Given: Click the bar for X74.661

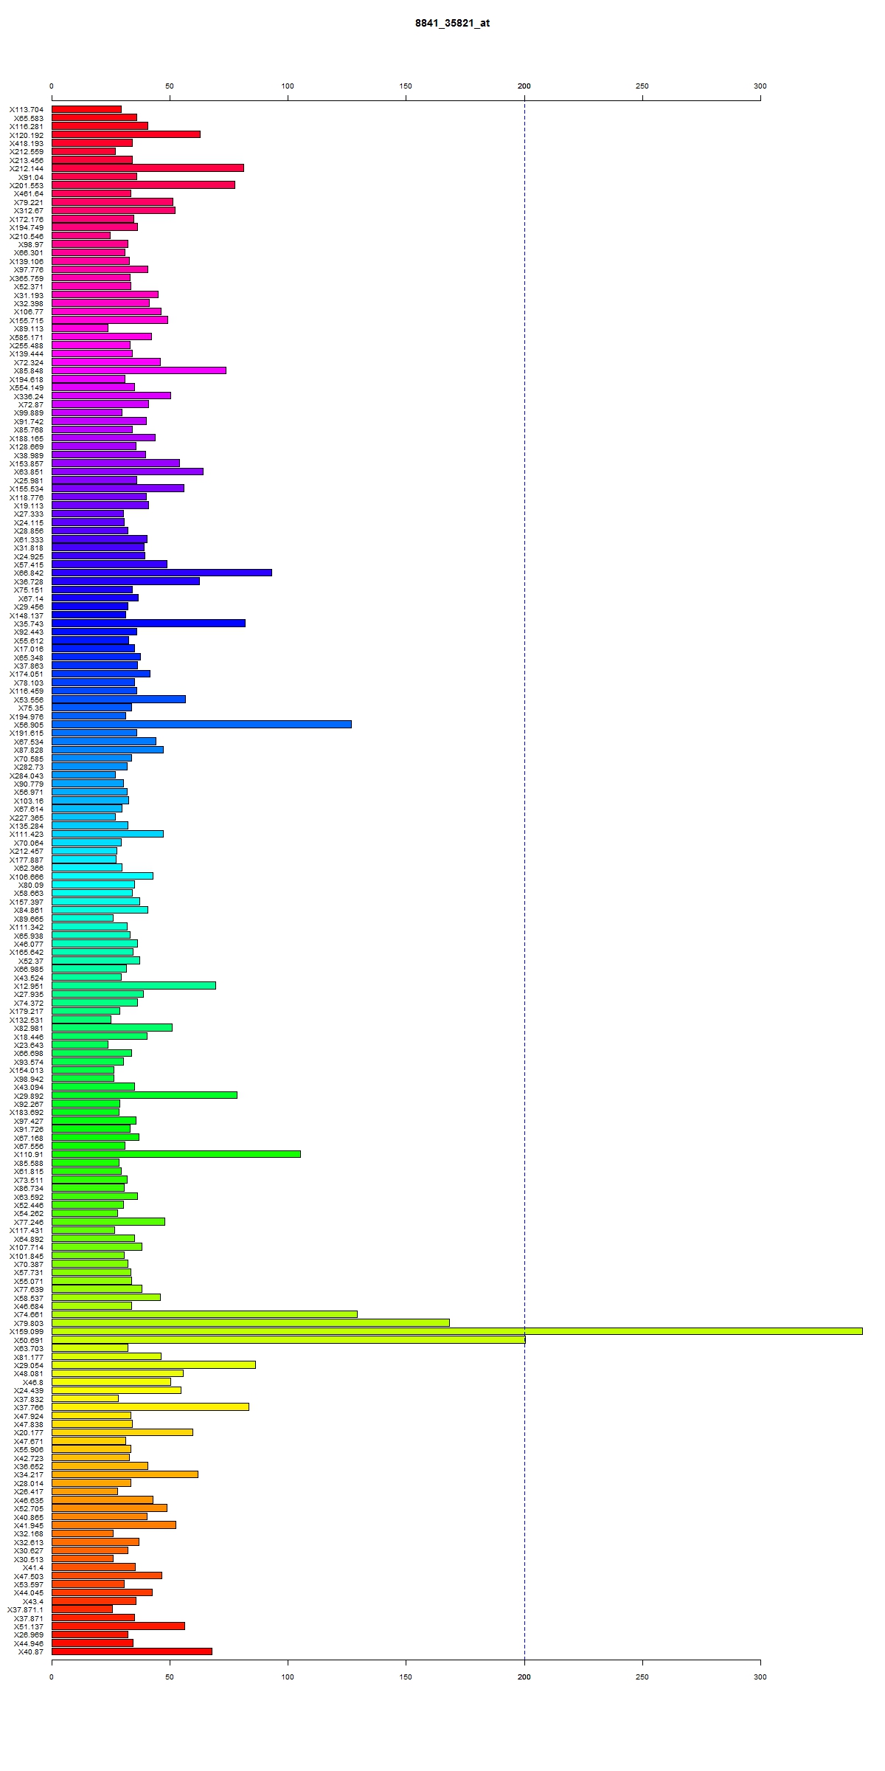Looking at the screenshot, I should pos(204,1314).
